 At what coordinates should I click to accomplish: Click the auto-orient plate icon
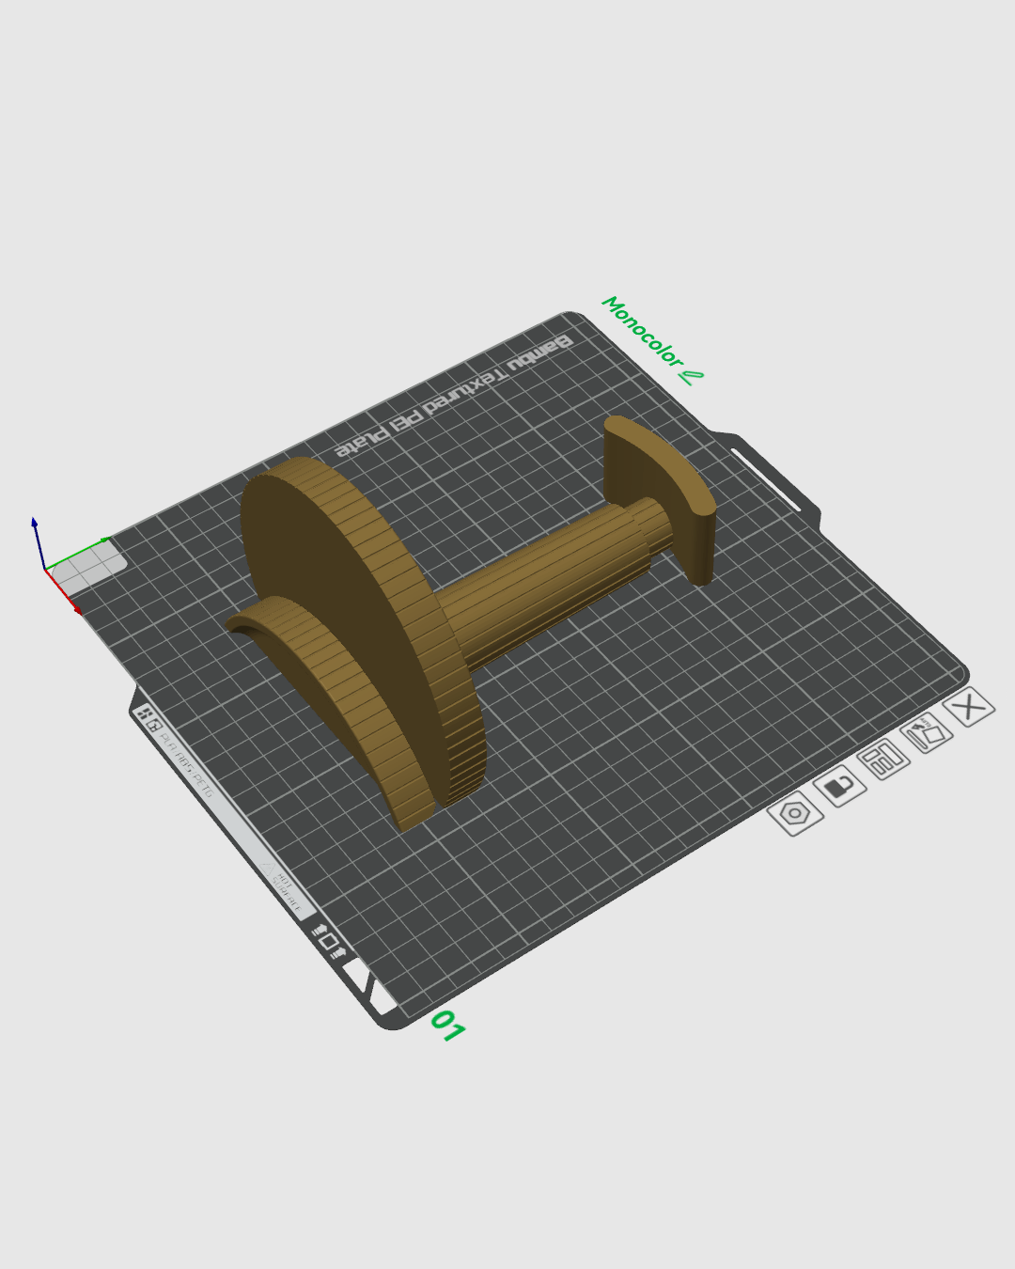point(927,733)
